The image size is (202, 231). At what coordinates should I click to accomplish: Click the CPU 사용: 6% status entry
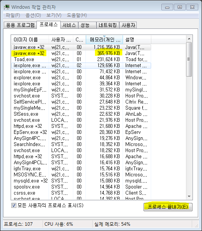point(59,224)
